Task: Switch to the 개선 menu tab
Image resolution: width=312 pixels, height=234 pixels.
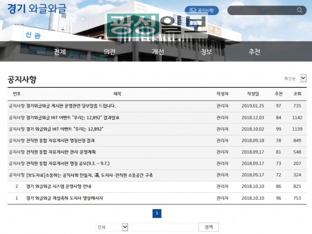Action: click(x=158, y=52)
